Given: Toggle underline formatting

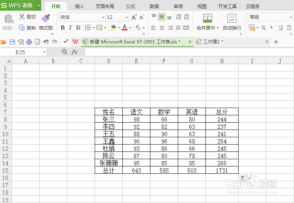Looking at the screenshot, I should tap(78, 28).
